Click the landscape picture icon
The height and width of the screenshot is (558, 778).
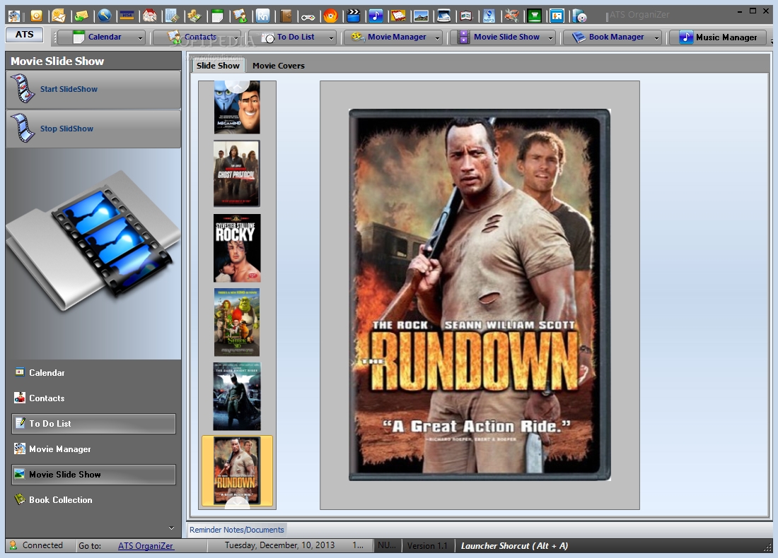pos(421,16)
